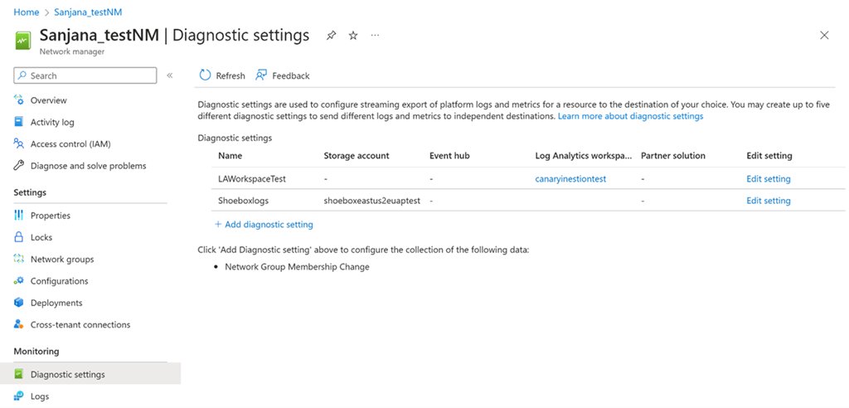Click Log Analytics workspace column header
Screen dimensions: 849x408
(x=583, y=156)
